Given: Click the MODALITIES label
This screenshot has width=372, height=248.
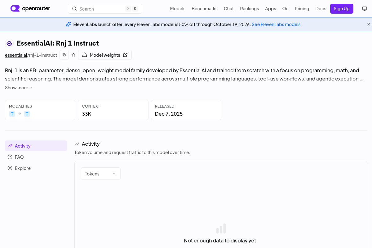Looking at the screenshot, I should tap(20, 106).
